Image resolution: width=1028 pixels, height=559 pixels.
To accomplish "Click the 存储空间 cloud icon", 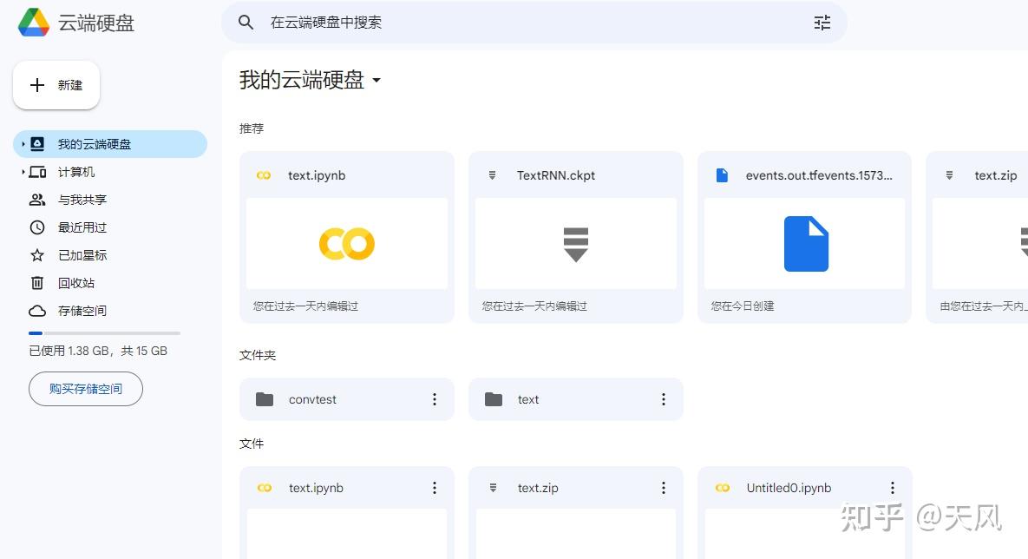I will (36, 310).
